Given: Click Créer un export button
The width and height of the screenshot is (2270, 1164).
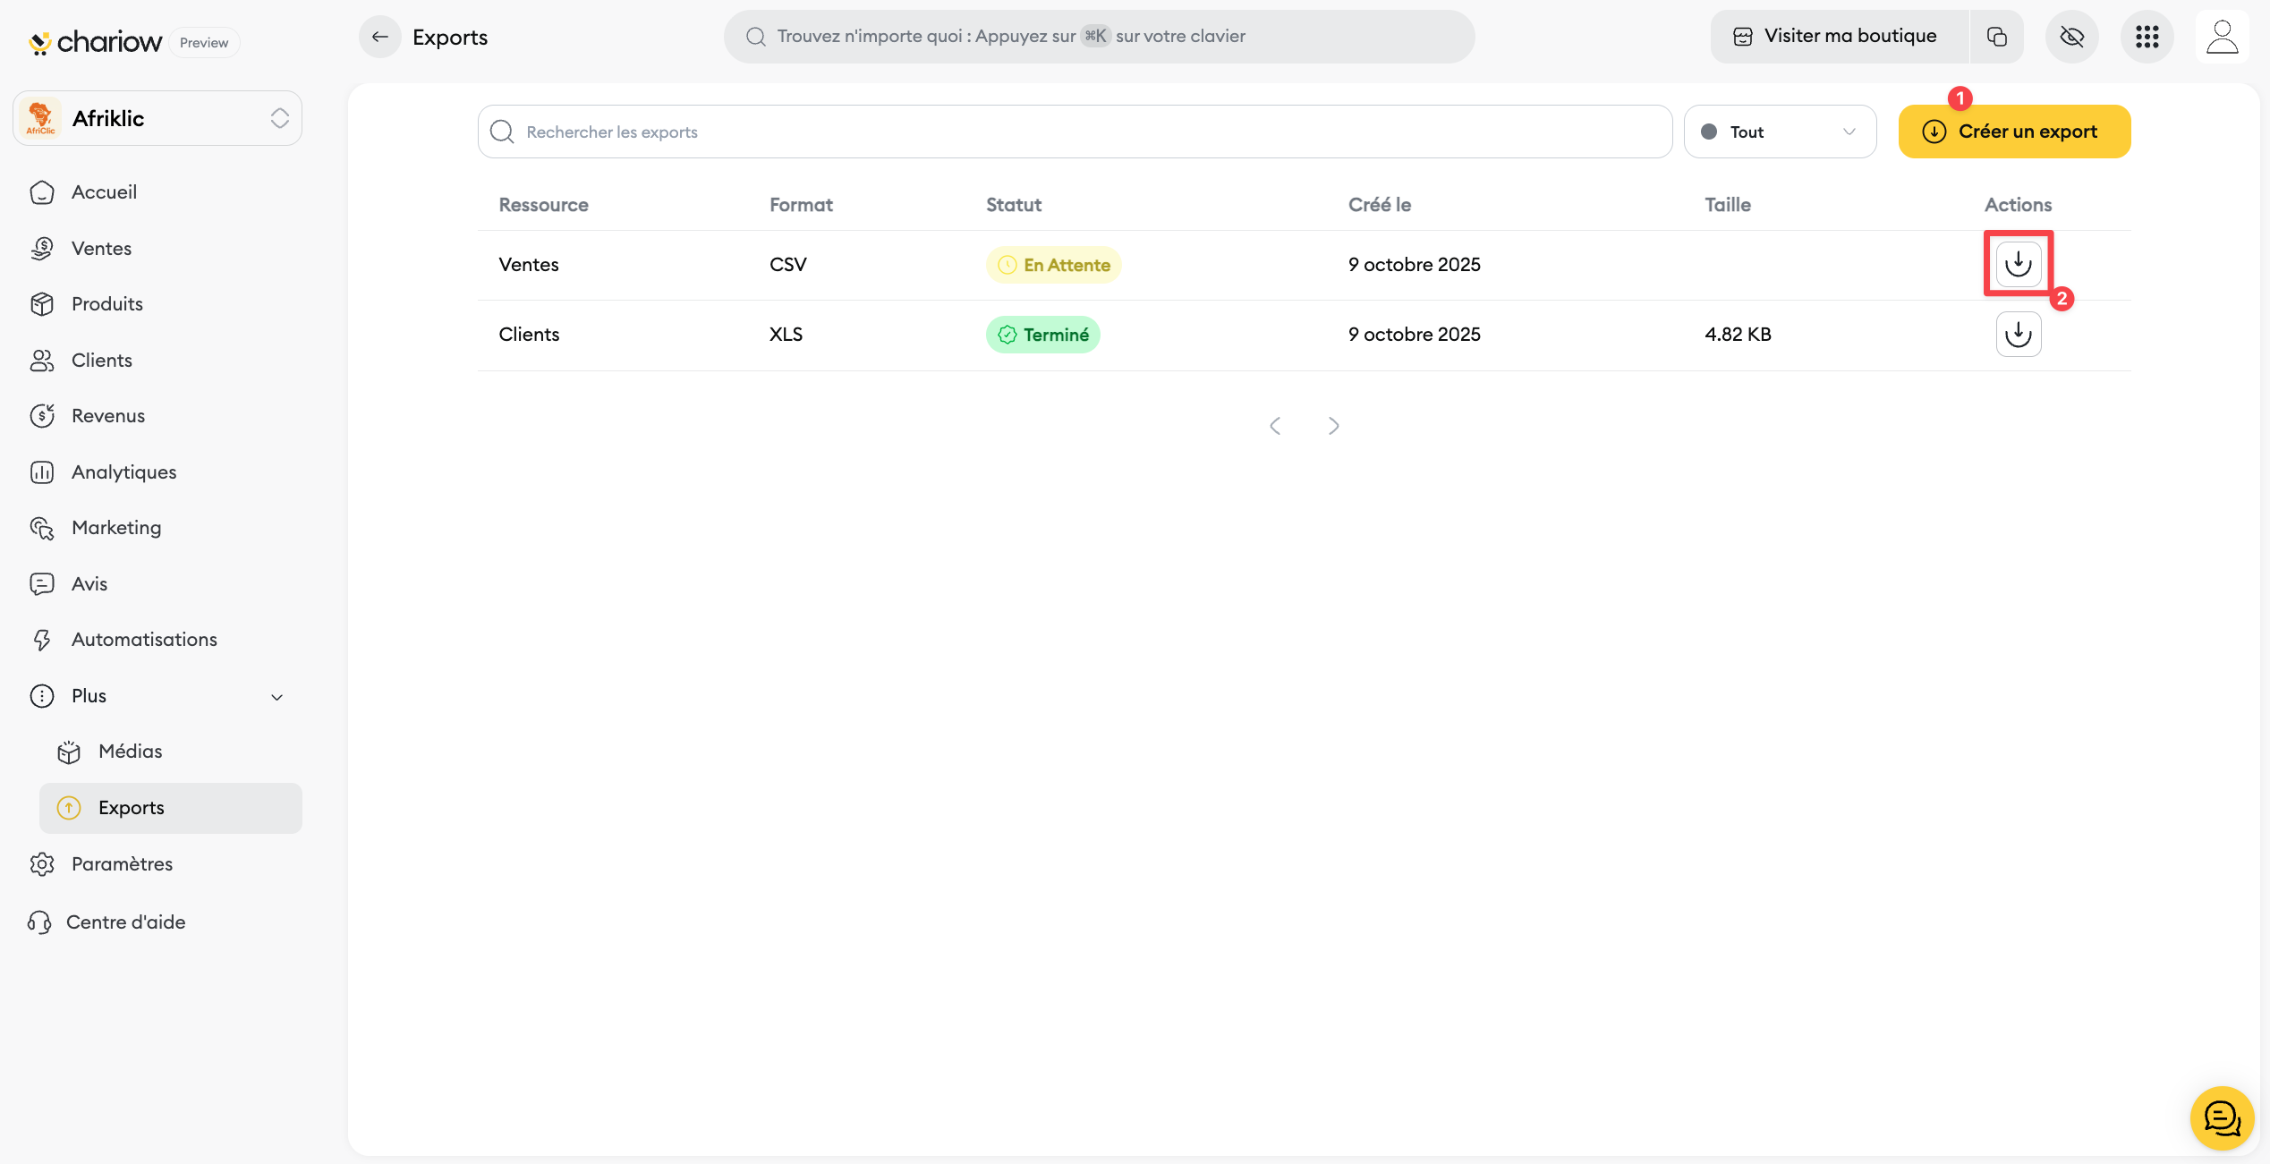Looking at the screenshot, I should [2013, 132].
